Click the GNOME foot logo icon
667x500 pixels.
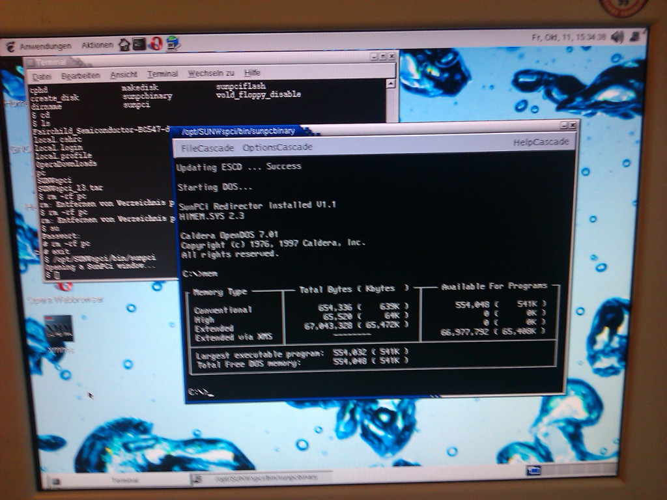pos(10,46)
